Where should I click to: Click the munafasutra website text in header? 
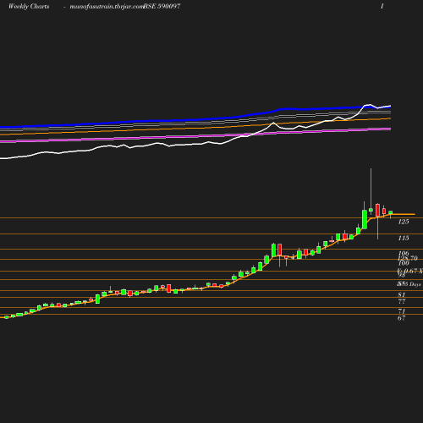[x=107, y=7]
